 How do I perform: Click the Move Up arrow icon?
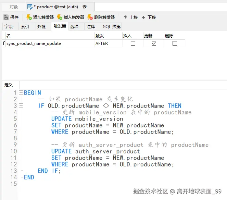point(125,17)
